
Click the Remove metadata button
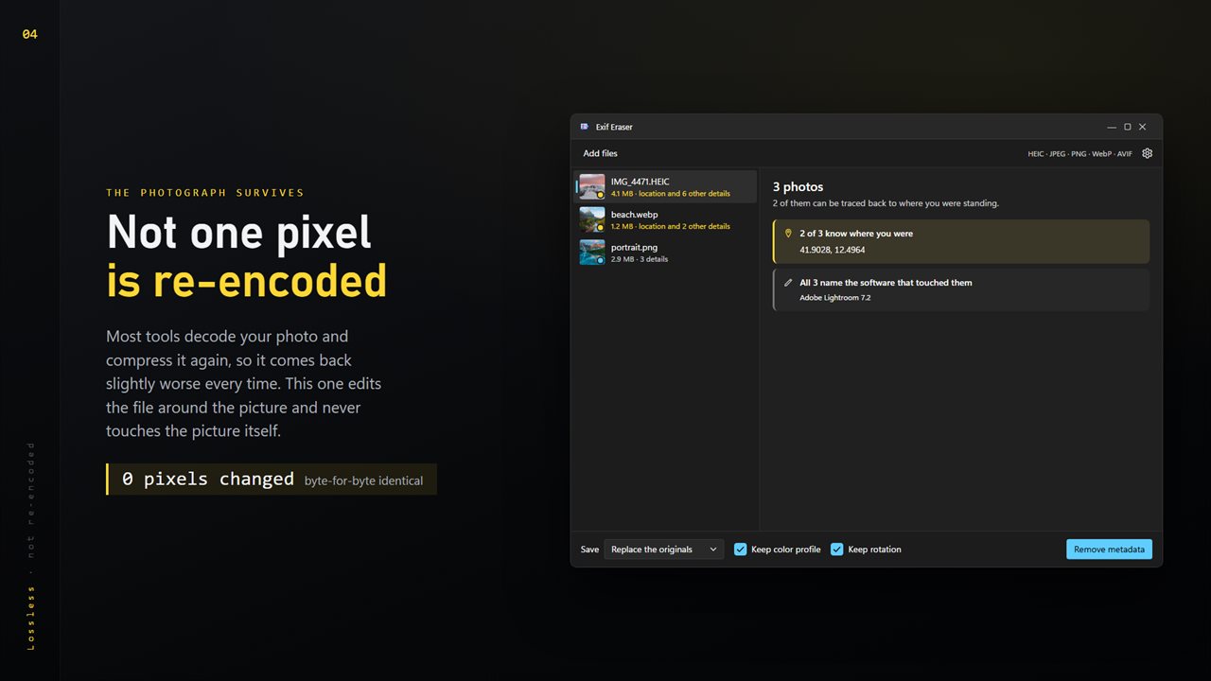tap(1109, 550)
